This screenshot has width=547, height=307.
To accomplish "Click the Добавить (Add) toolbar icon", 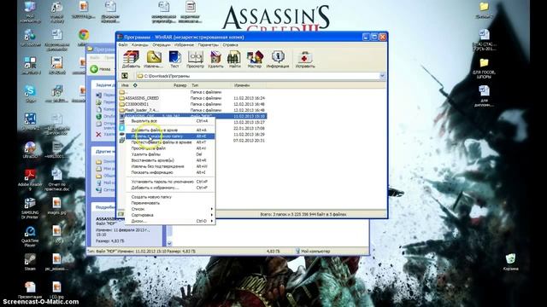I will coord(131,59).
